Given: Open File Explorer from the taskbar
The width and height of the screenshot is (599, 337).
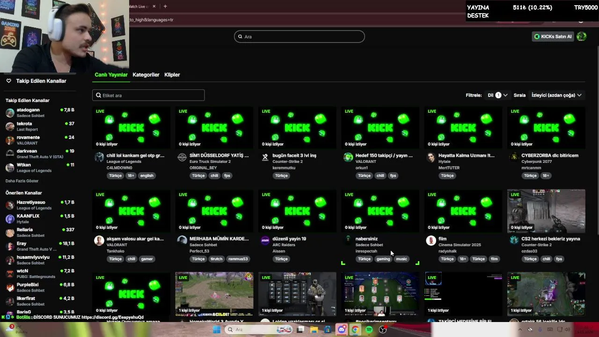Looking at the screenshot, I should coord(314,330).
